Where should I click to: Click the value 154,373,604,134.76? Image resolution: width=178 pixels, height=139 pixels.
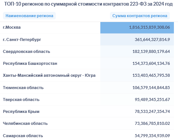pos(151,63)
